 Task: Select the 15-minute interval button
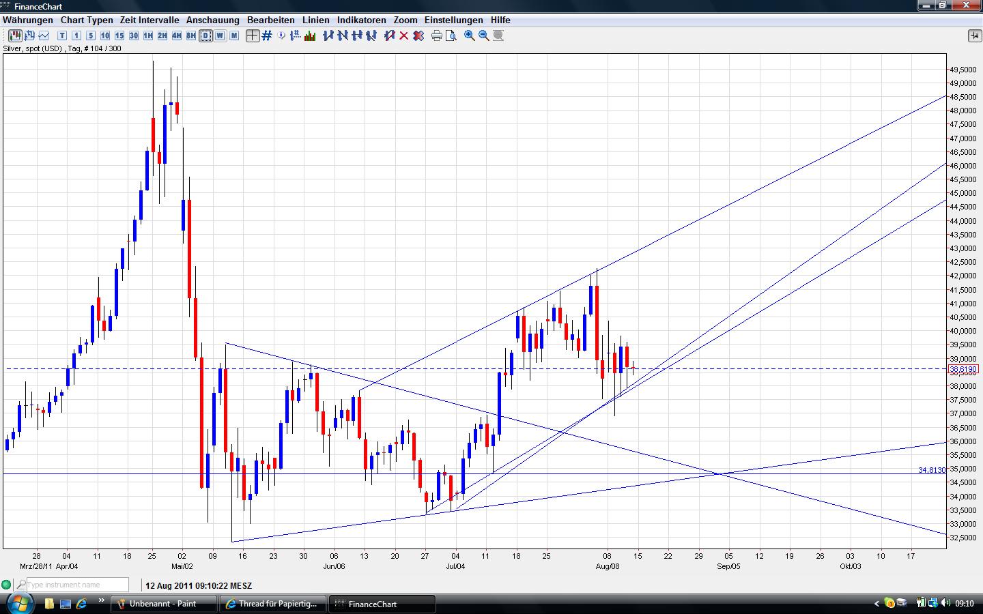pos(119,35)
